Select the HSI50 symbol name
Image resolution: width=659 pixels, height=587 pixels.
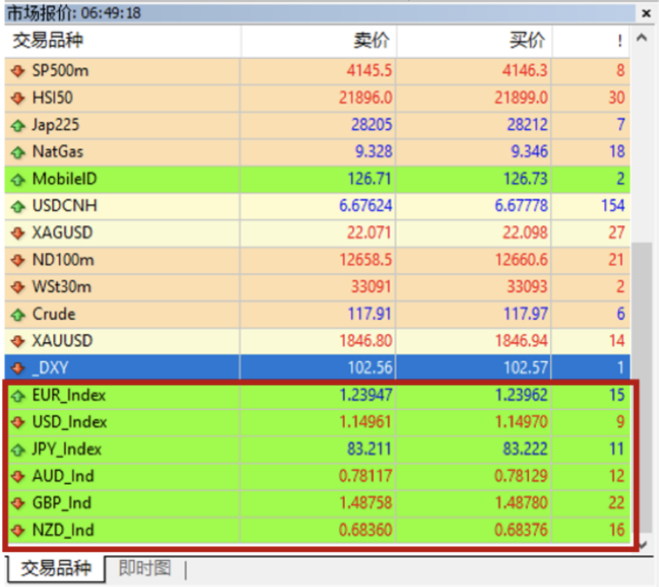[x=52, y=98]
